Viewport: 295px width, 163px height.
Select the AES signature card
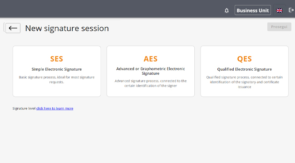[151, 72]
